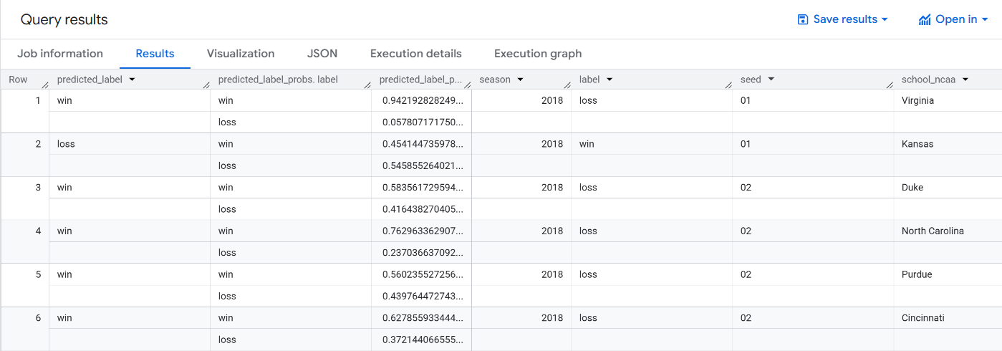Click probability value 0.416438270405...
This screenshot has height=351, width=1002.
pyautogui.click(x=421, y=209)
